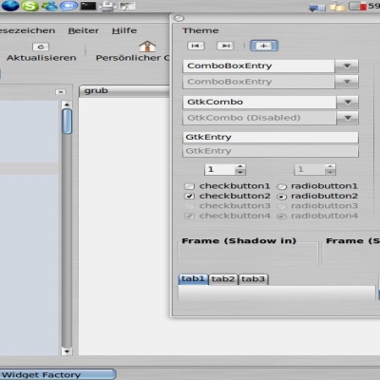Click the battery indicator tray icon
The width and height of the screenshot is (380, 380).
pos(357,6)
